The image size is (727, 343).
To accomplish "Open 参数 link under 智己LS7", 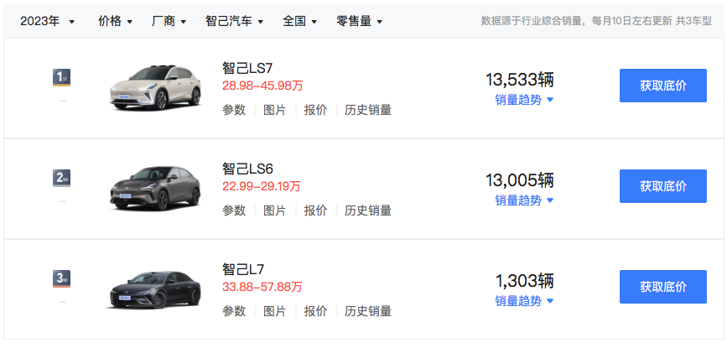I will 234,110.
